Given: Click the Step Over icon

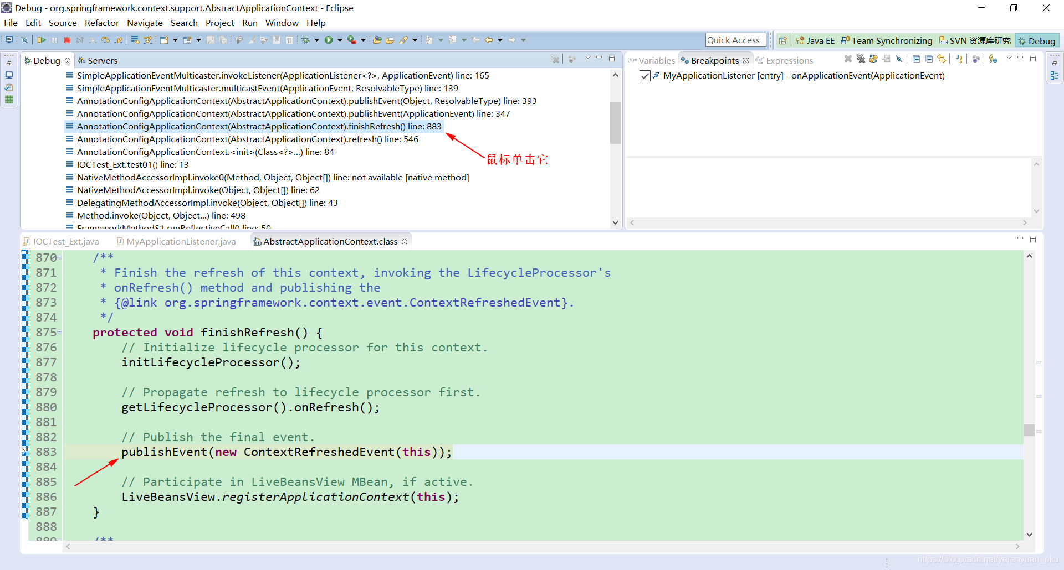Looking at the screenshot, I should pos(105,40).
